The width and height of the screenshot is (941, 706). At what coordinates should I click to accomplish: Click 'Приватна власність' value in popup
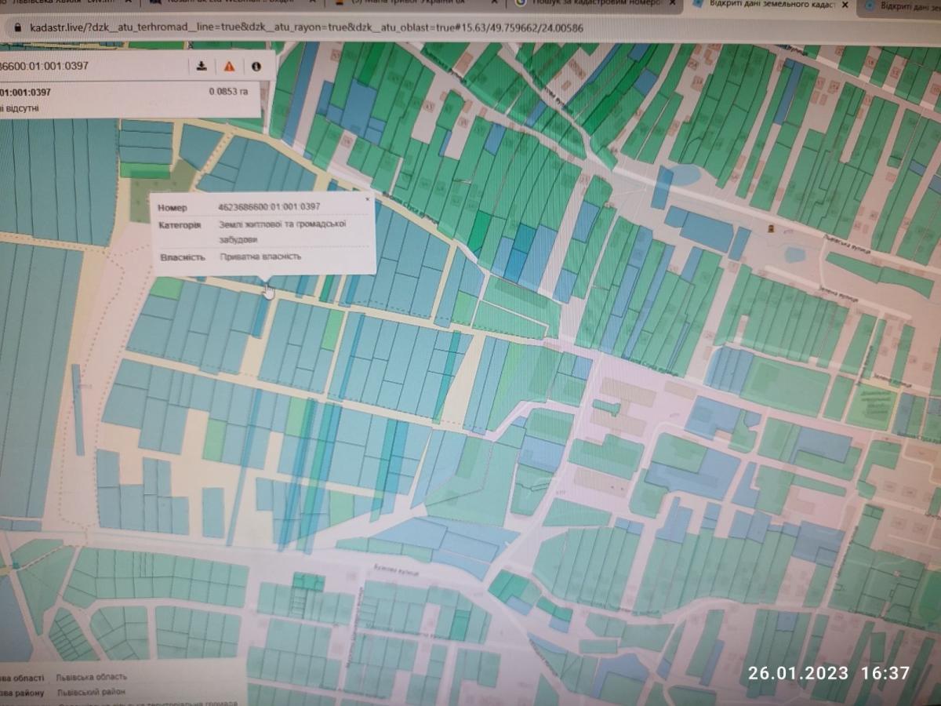click(260, 257)
